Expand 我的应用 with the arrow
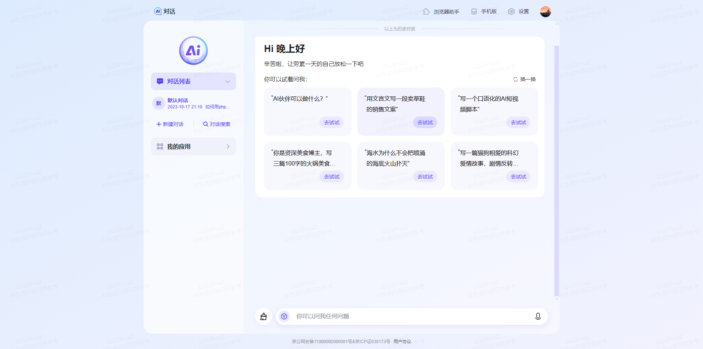The image size is (703, 349). click(x=228, y=146)
